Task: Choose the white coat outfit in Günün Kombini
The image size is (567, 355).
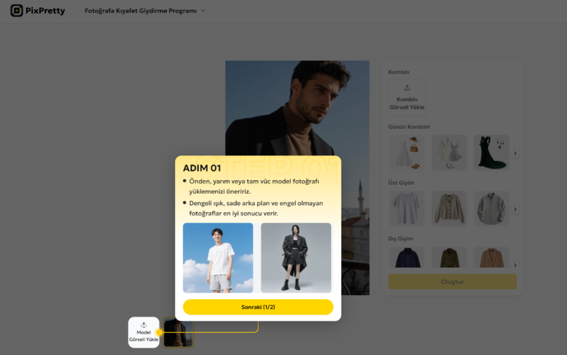Action: pyautogui.click(x=449, y=153)
